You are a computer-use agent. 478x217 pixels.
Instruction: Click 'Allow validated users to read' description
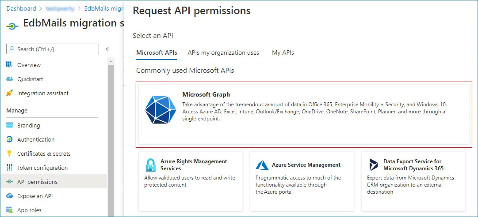click(x=190, y=181)
